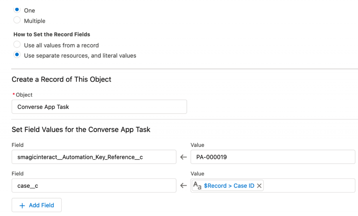Click the left arrow beside PA-000019 value
Viewport: 358px width, 216px height.
(x=183, y=157)
